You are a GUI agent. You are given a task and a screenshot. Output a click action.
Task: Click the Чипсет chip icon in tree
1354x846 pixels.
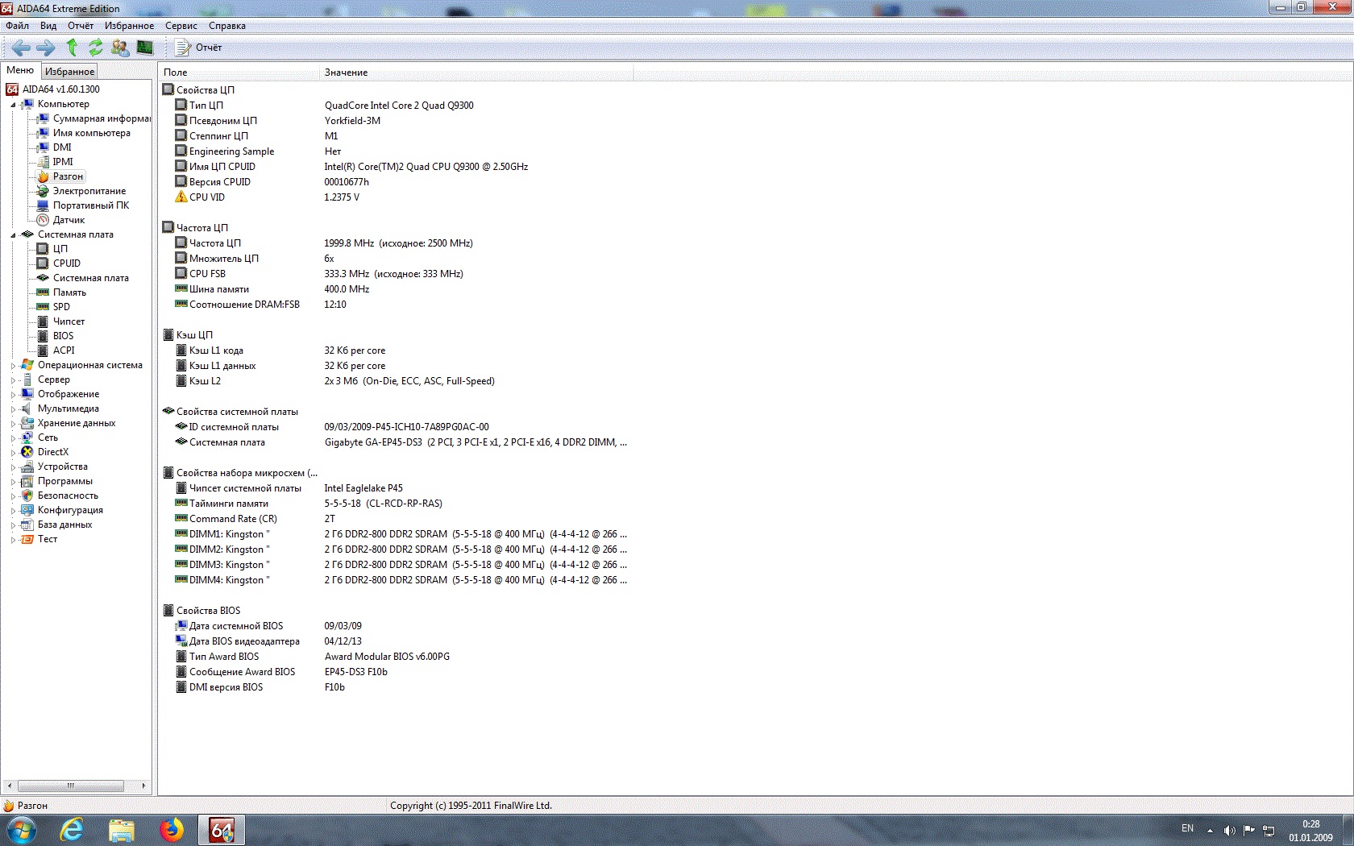[x=44, y=321]
